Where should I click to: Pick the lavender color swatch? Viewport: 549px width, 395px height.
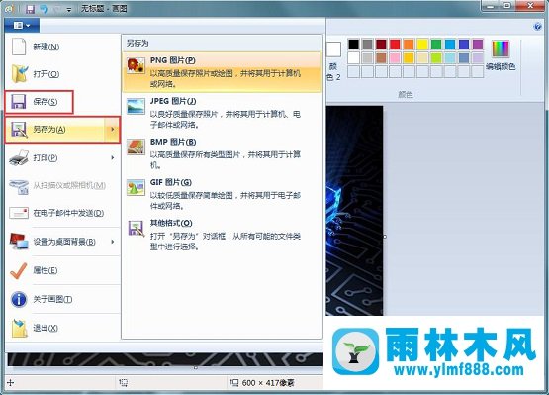pyautogui.click(x=478, y=57)
